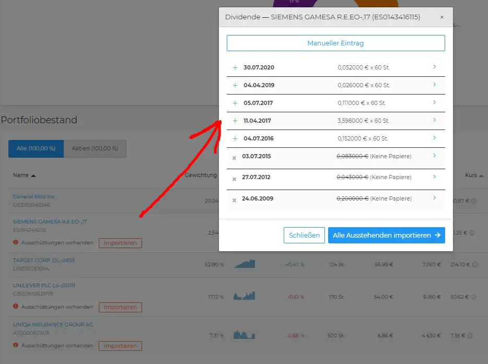This screenshot has height=364, width=488.
Task: Click the warning icon in the UNILEVER row
Action: point(16,306)
